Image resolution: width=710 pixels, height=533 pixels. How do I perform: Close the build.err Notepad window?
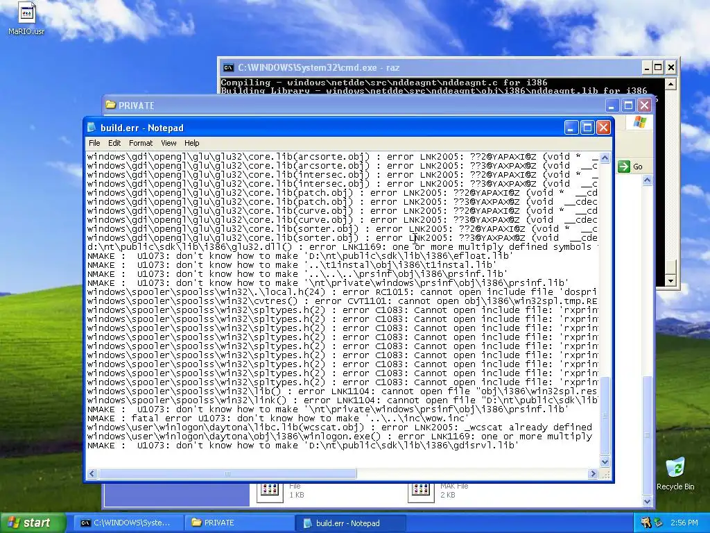(x=603, y=128)
